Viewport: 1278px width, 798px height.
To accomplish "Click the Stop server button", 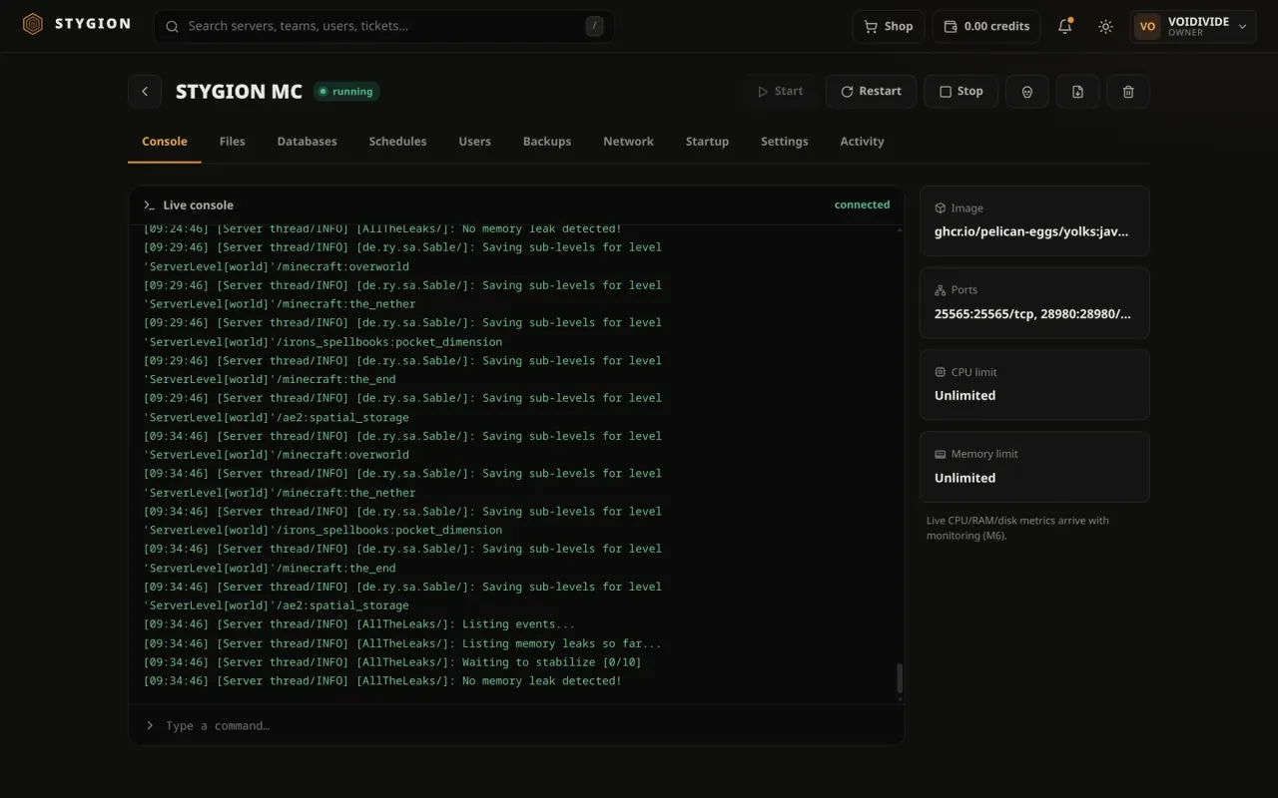I will 960,92.
